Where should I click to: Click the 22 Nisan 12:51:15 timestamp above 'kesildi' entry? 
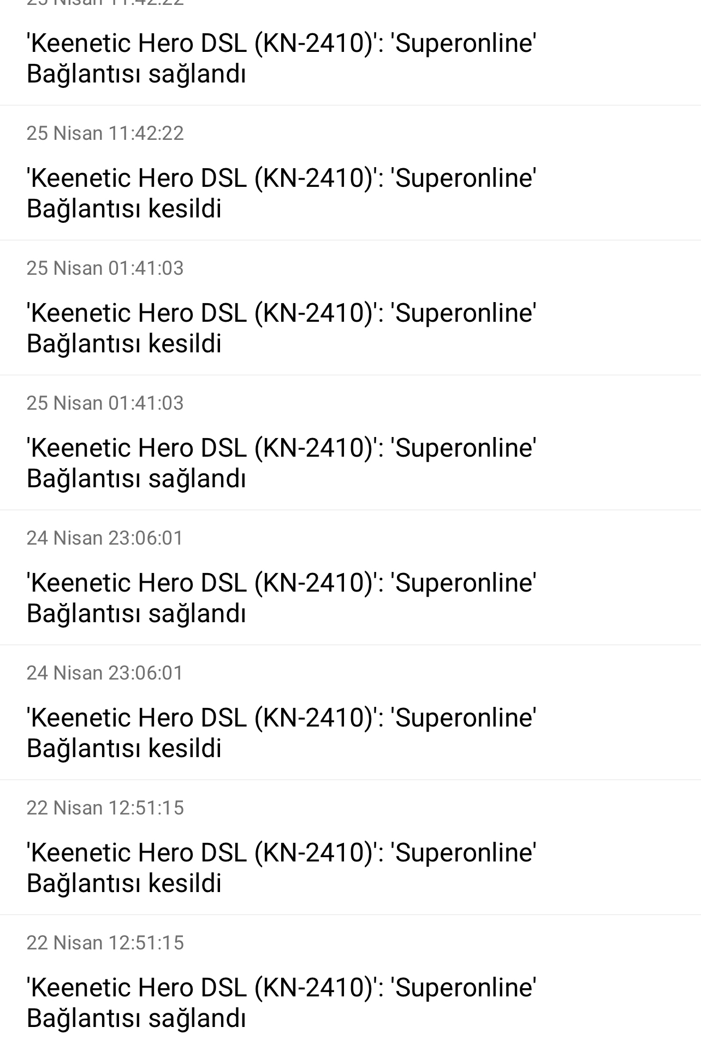tap(105, 808)
